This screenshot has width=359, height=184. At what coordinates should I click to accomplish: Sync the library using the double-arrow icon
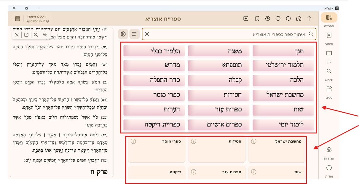click(x=288, y=18)
